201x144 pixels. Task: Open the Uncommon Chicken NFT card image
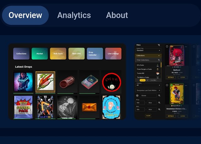pos(177,94)
